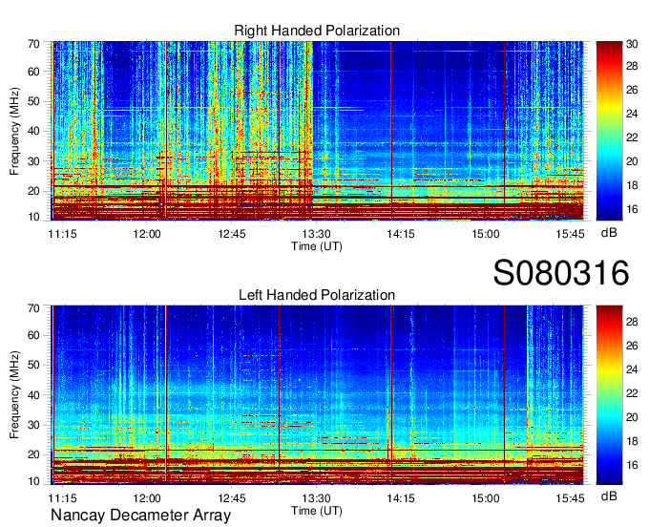
Task: Click the 11:15 tick under the Left Handed plot
Action: tap(62, 498)
